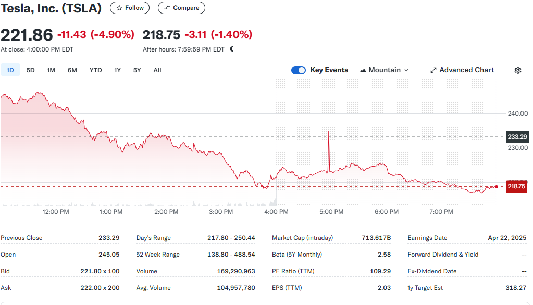Screen dimensions: 533x305
Task: Click the Volume value 169,290,963
Action: pos(236,271)
